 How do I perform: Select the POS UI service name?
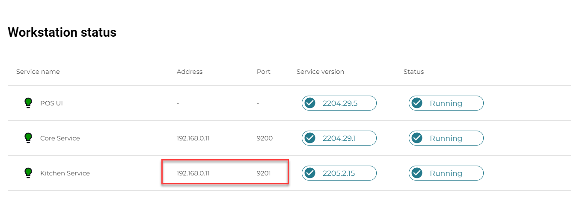click(x=51, y=103)
